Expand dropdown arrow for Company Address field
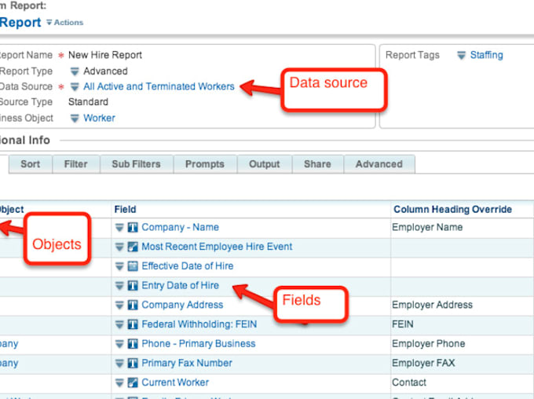Image resolution: width=534 pixels, height=399 pixels. click(x=119, y=306)
